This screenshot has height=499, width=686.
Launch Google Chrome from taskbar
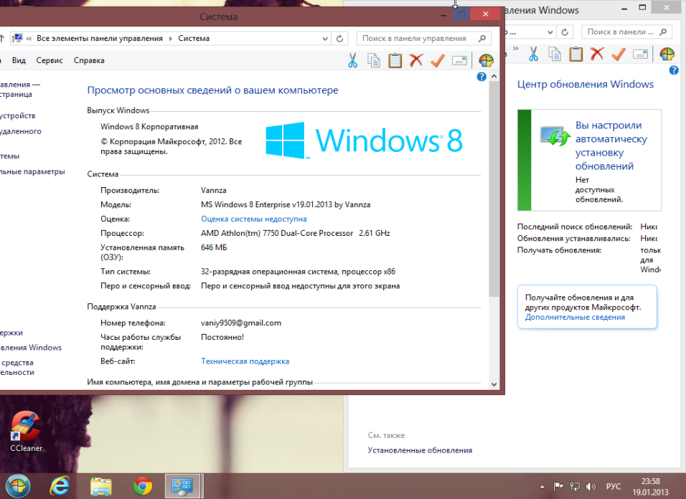coord(143,486)
